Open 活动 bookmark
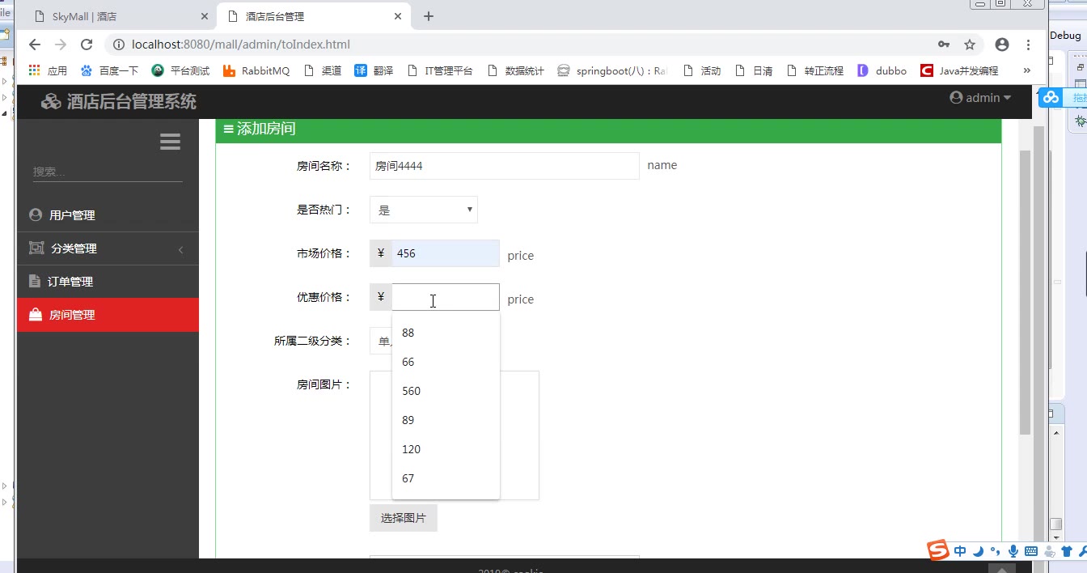The height and width of the screenshot is (573, 1087). pos(701,70)
